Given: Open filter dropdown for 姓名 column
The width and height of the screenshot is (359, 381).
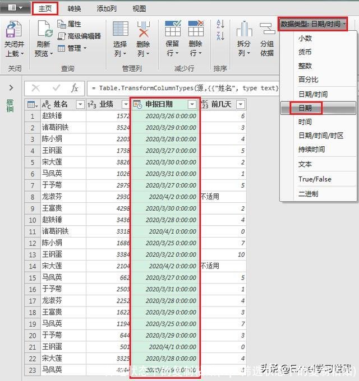Looking at the screenshot, I should [x=80, y=104].
